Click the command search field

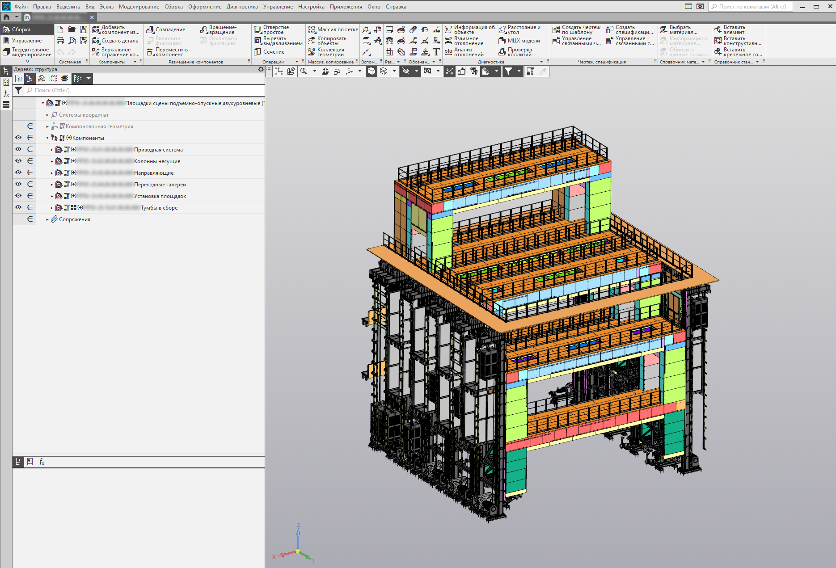tap(751, 7)
